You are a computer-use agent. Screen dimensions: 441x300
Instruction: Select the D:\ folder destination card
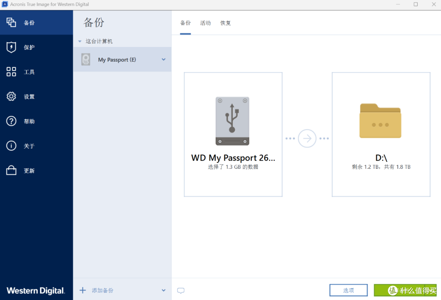[381, 134]
